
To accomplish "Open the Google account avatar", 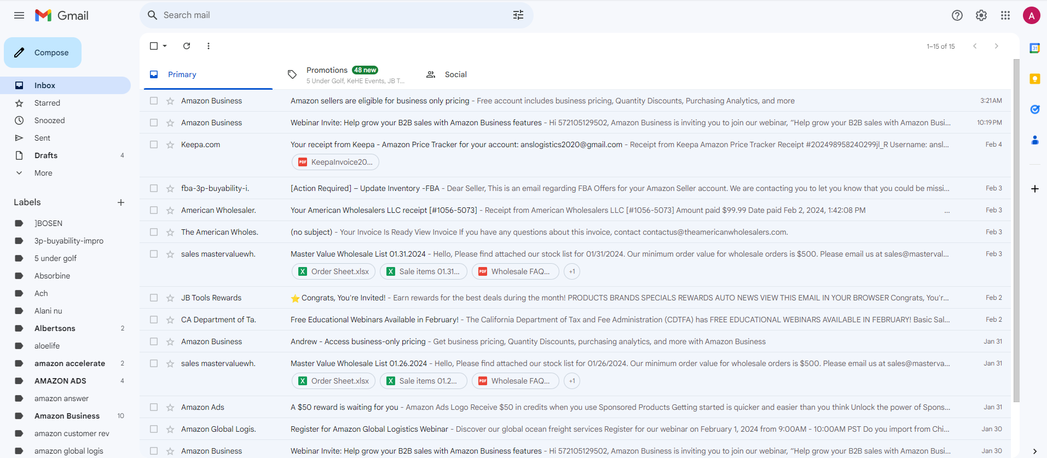I will pos(1032,15).
